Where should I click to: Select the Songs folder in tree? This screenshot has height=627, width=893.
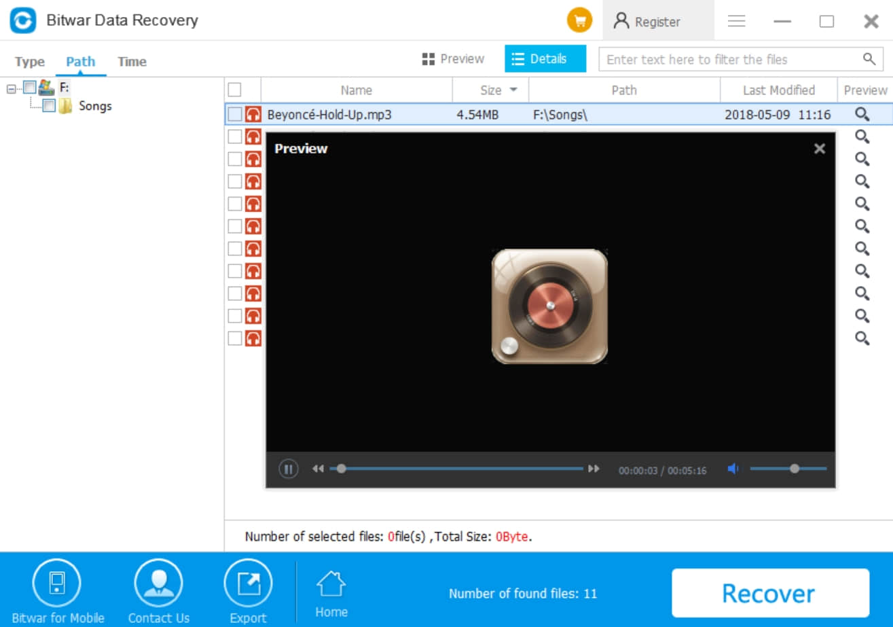pos(94,106)
